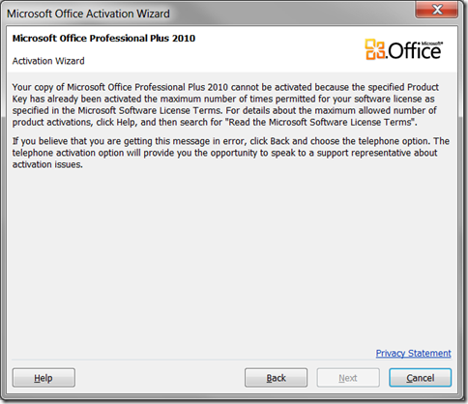Go Back to the previous wizard step
Screen dimensions: 468x404
coord(276,378)
